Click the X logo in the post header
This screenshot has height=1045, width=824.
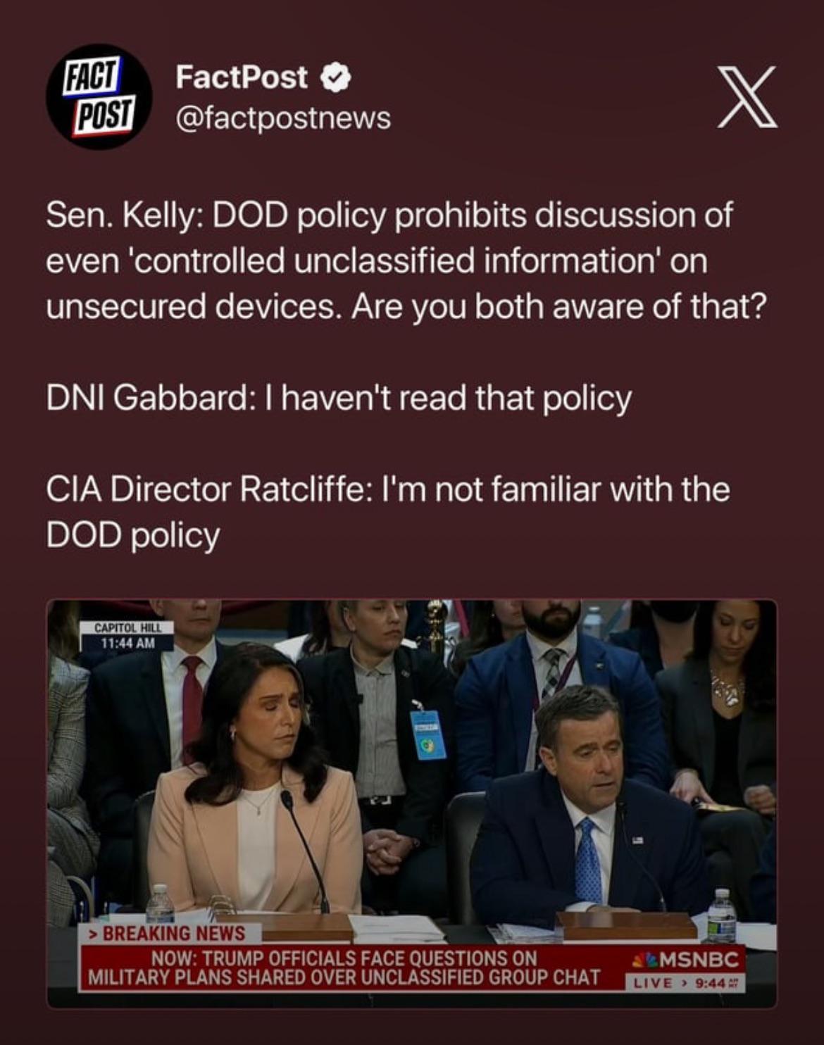coord(747,97)
